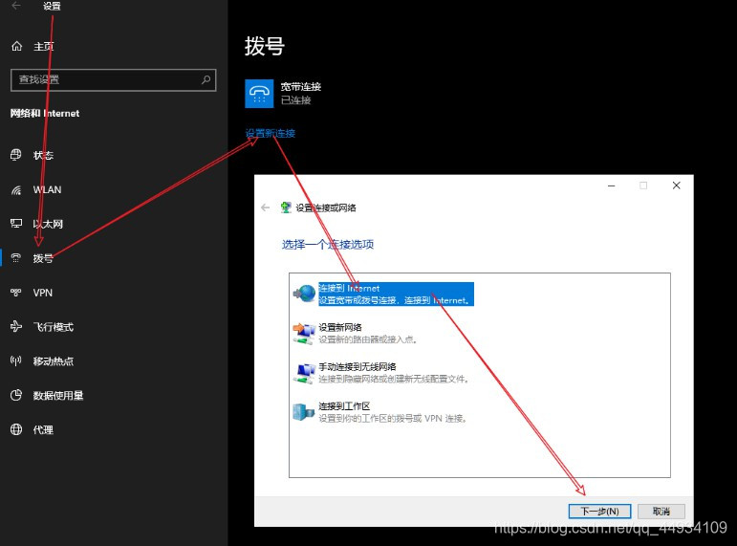
Task: Click the 飞行模式 airplane icon
Action: [x=16, y=326]
